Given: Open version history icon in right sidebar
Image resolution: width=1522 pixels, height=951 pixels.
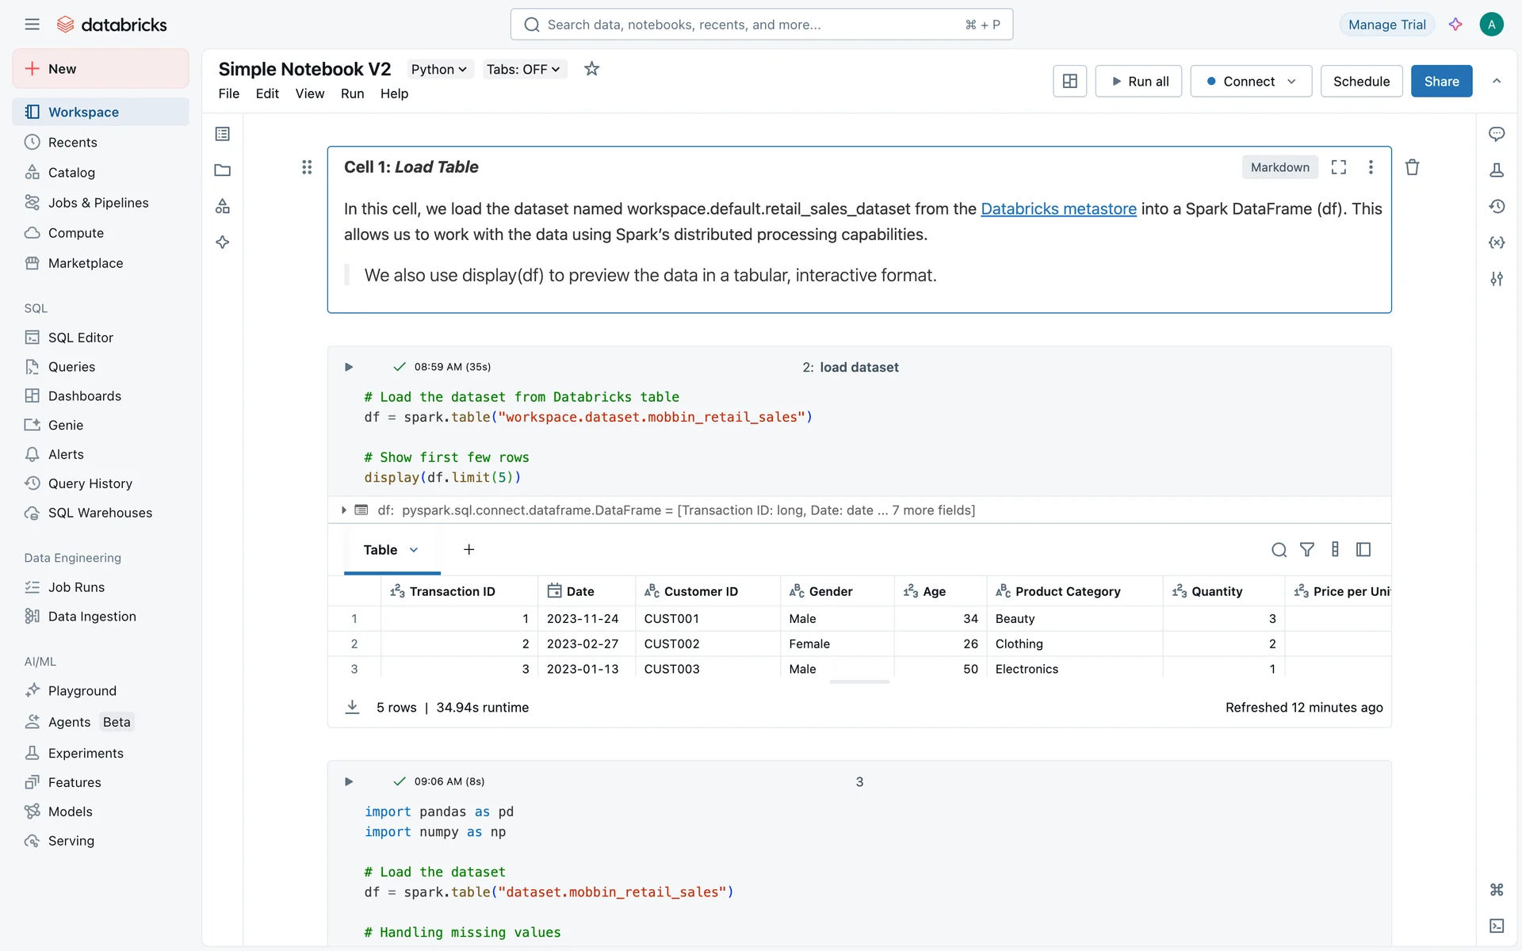Looking at the screenshot, I should pyautogui.click(x=1497, y=206).
